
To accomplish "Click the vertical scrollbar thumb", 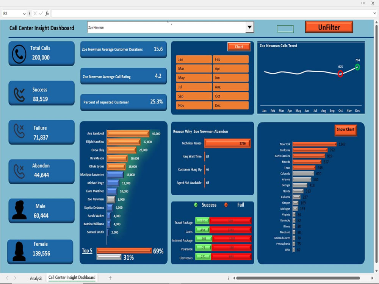I will tap(376, 144).
